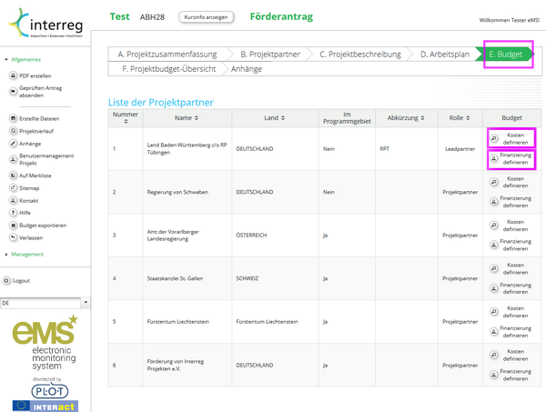
Task: Switch to the C. Projektbeschreibung tab
Action: tap(360, 55)
